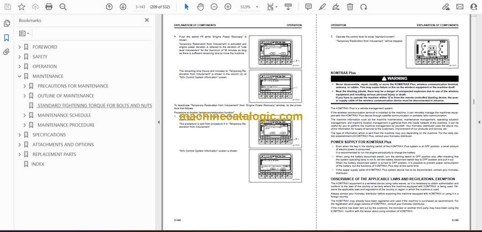Click the scrolling mode keyboard icon
Viewport: 482px width, 232px height.
pyautogui.click(x=288, y=7)
